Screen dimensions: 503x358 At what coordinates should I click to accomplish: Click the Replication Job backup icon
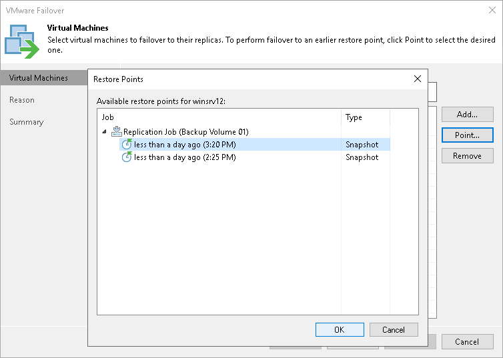[117, 131]
